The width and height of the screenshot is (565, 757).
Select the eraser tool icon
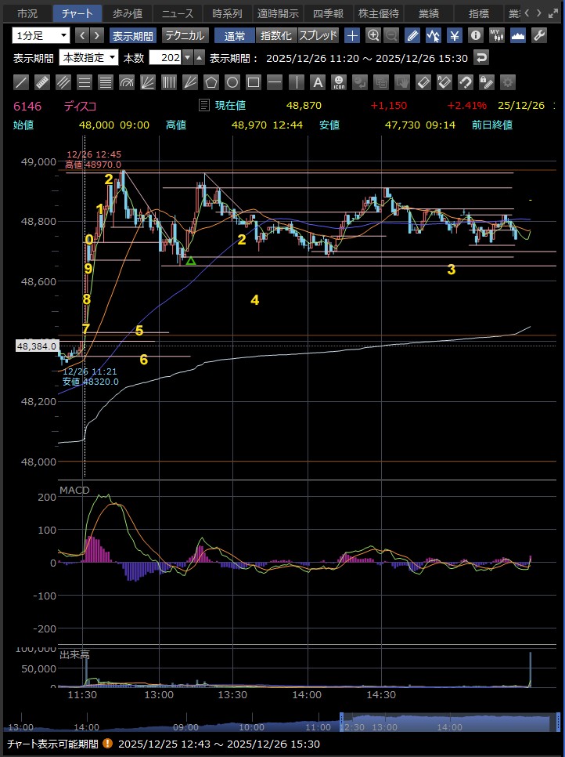423,81
